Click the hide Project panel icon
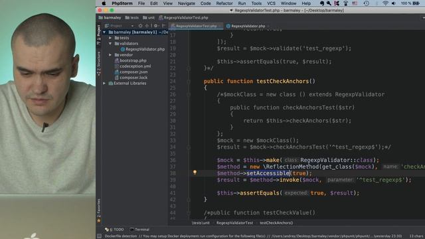Viewport: 425px width, 239px height. 163,26
